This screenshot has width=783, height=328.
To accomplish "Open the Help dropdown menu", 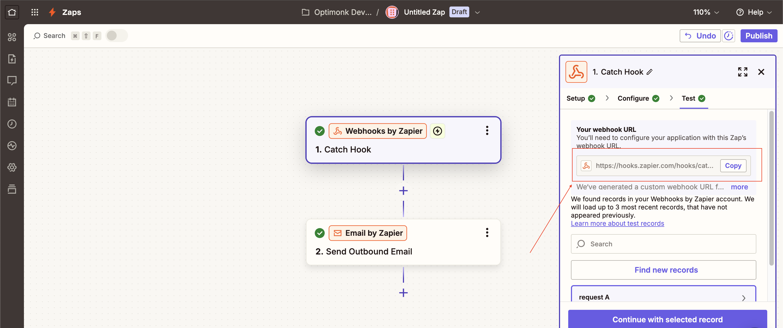I will (x=754, y=12).
